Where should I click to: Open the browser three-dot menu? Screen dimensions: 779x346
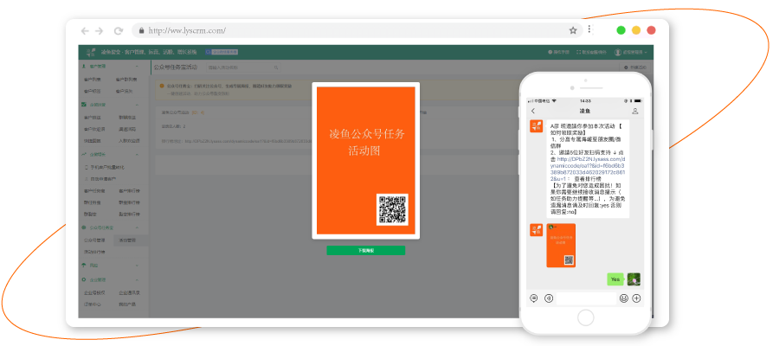tap(590, 30)
